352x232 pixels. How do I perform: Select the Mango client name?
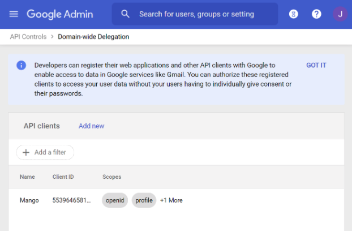click(29, 200)
